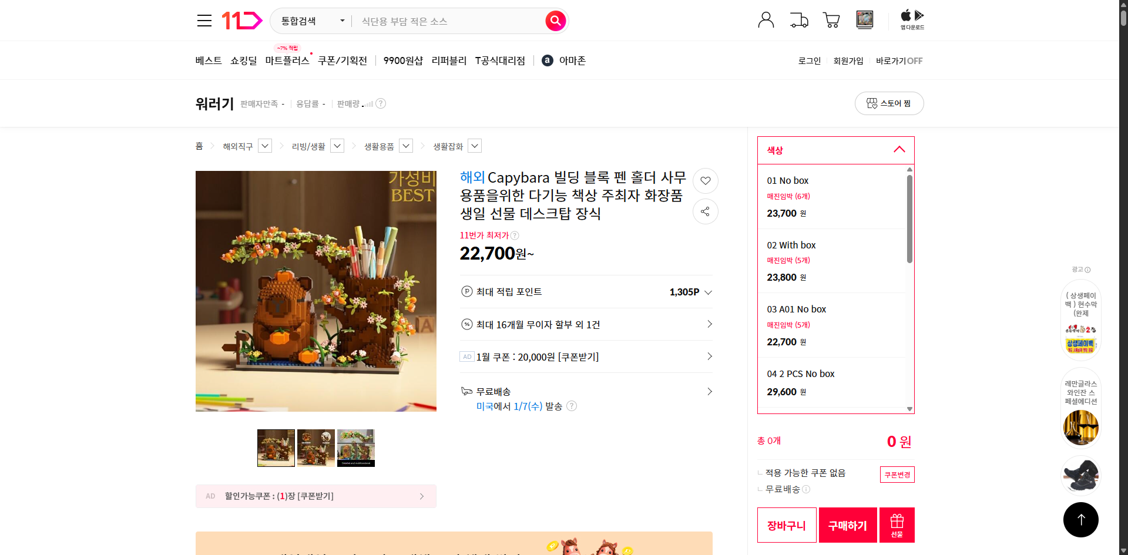Click the second product image thumbnail
Screen dimensions: 1128x555
315,448
